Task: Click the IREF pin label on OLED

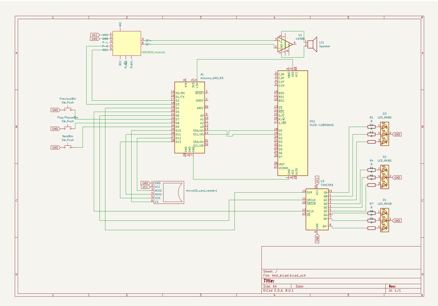Action: click(x=282, y=164)
